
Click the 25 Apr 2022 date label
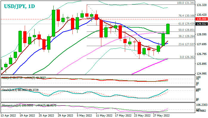pos(46,116)
